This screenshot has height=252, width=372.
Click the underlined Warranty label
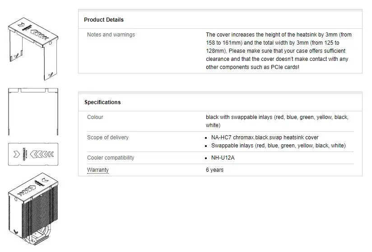coord(98,170)
